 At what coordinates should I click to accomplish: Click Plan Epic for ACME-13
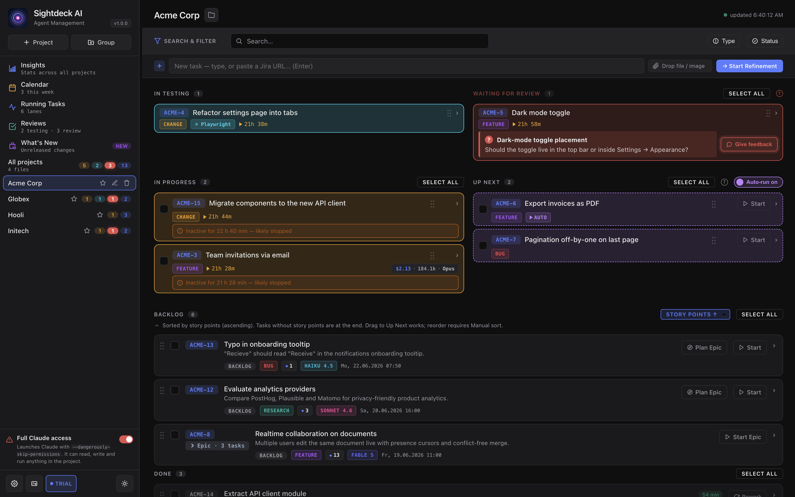pos(704,347)
